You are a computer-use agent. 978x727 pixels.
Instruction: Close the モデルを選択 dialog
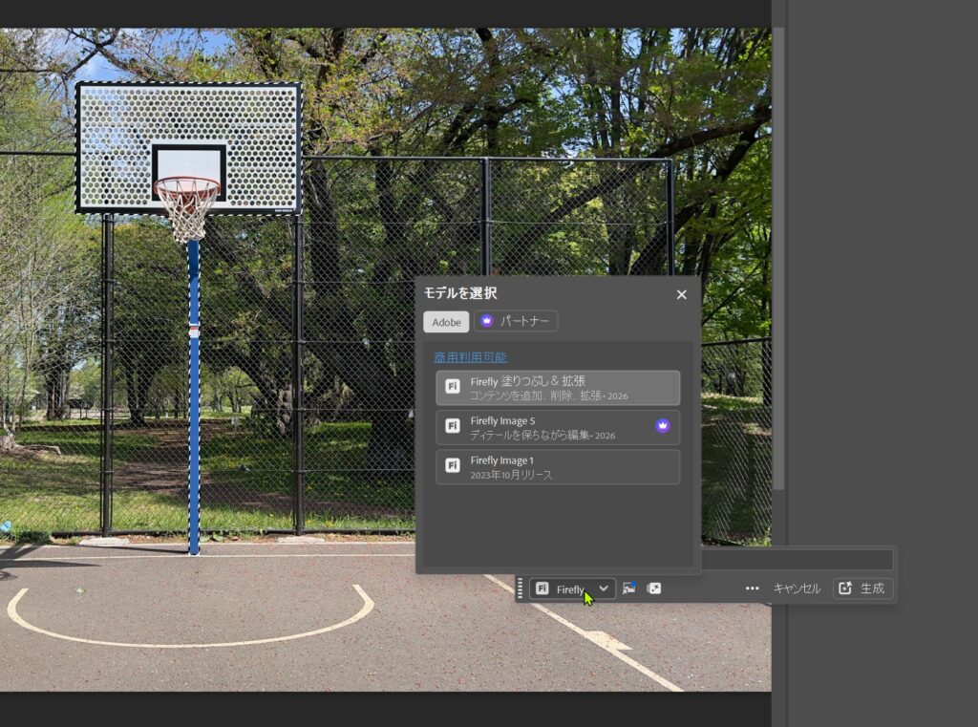click(682, 294)
